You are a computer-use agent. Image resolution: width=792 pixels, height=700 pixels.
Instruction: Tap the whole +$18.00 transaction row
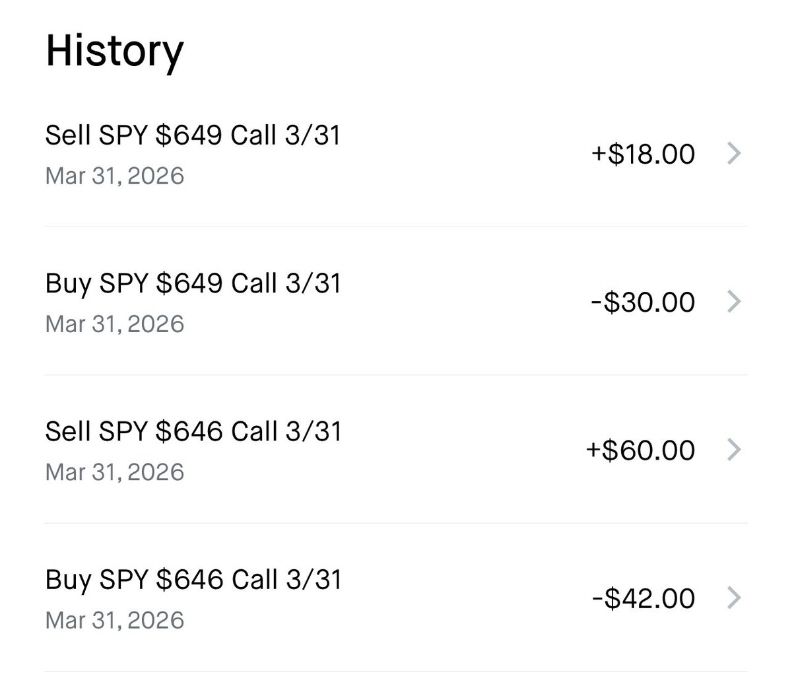396,155
